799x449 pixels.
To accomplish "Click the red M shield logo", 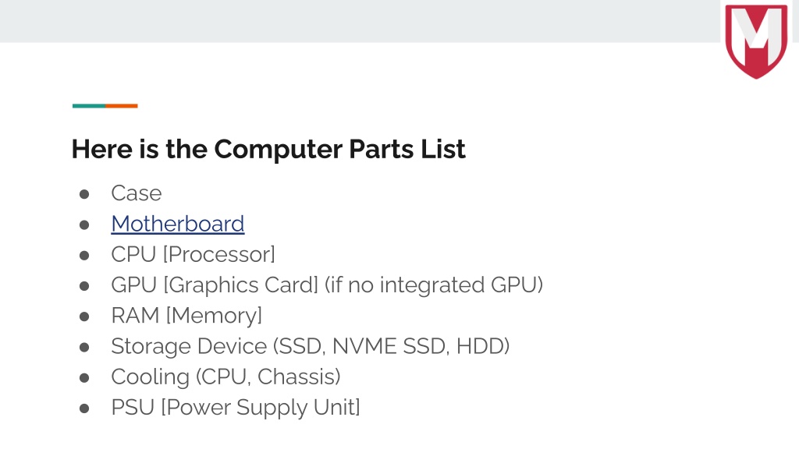I will pos(756,41).
